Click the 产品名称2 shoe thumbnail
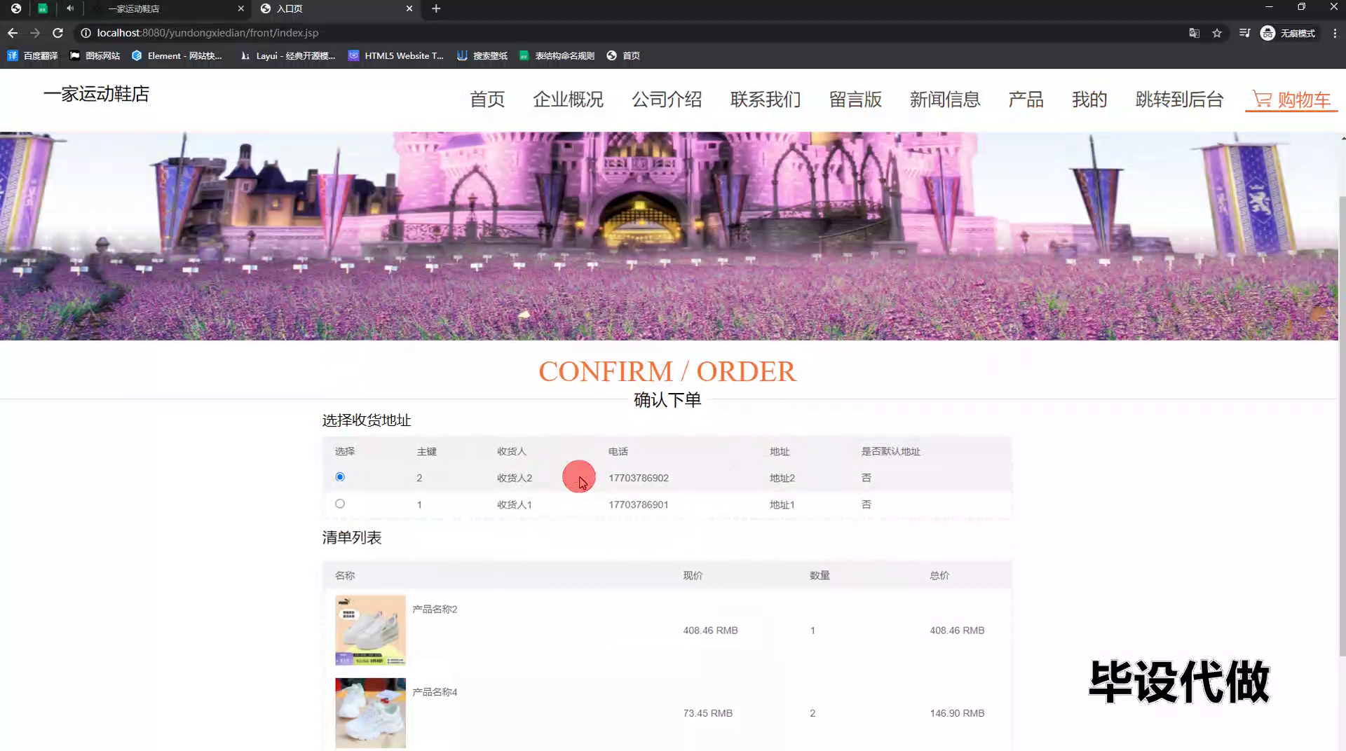This screenshot has height=751, width=1346. click(x=370, y=630)
